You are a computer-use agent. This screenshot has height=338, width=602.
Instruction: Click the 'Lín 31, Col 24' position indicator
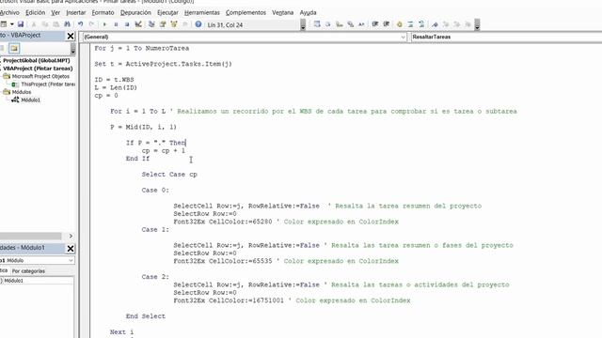click(x=225, y=25)
